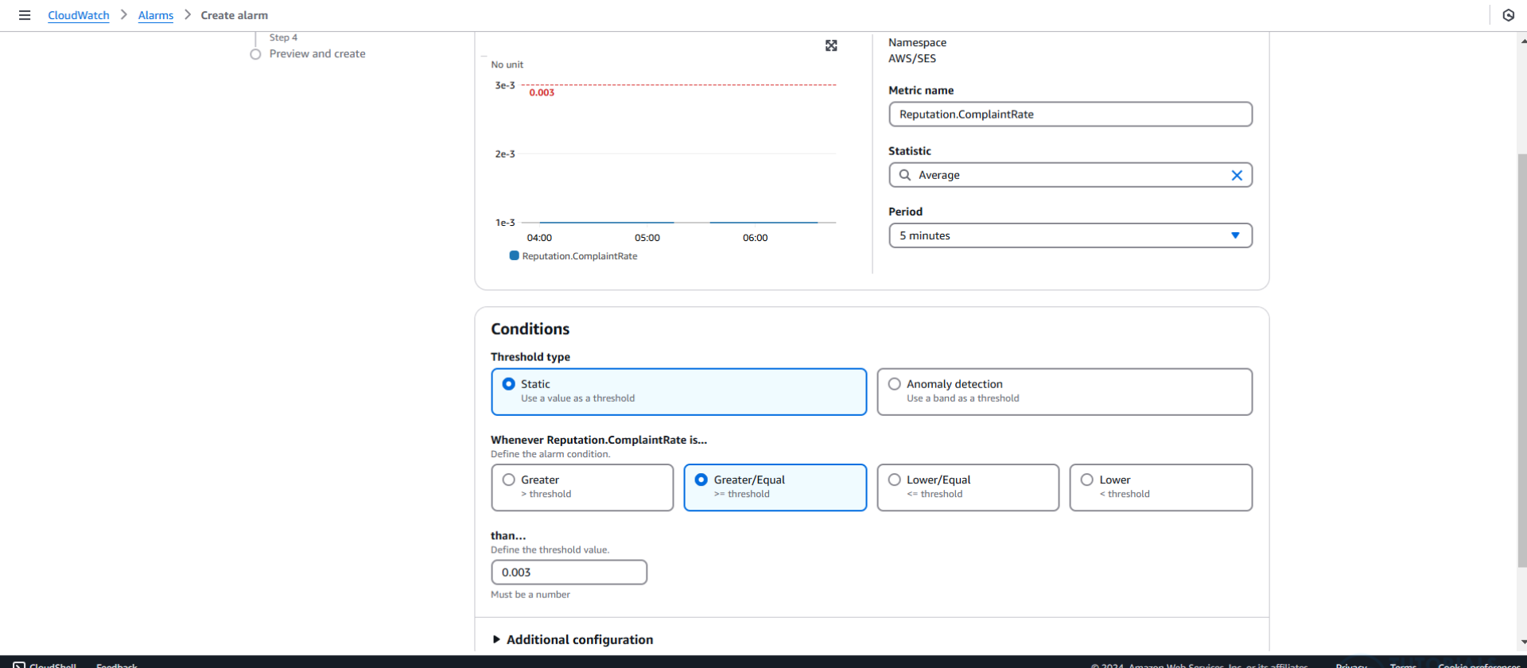
Task: Click the search icon in Statistic field
Action: click(905, 175)
